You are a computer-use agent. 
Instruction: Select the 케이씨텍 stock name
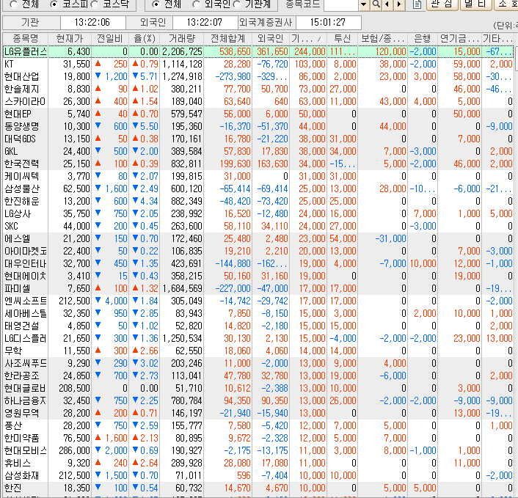click(x=21, y=176)
